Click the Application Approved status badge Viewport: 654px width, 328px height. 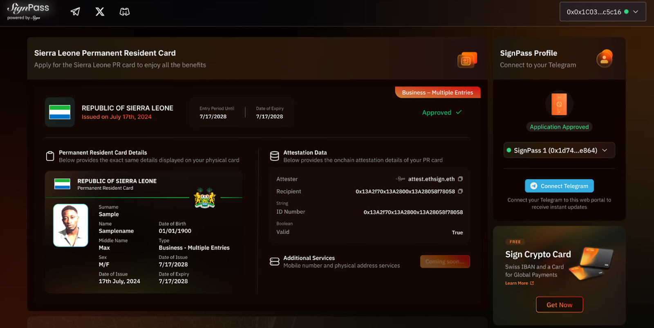coord(559,127)
